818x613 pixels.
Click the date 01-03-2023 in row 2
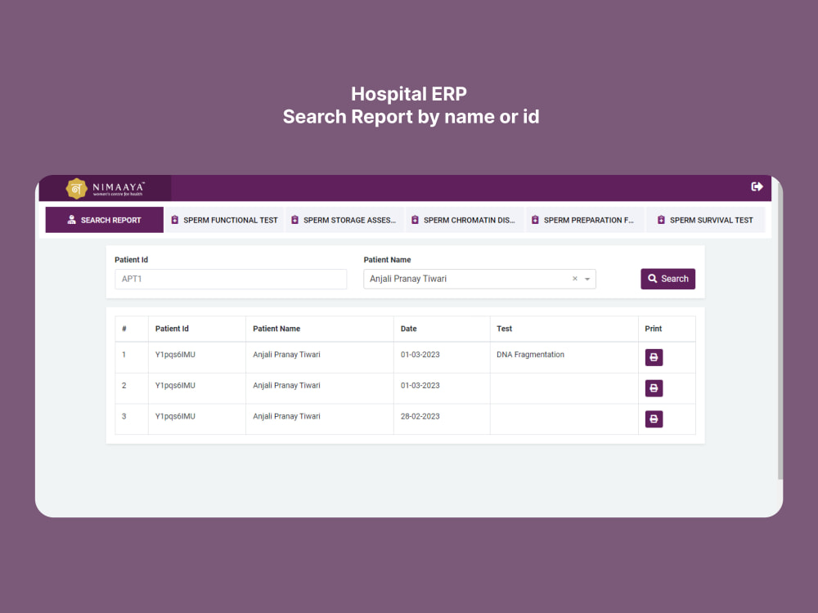coord(420,385)
